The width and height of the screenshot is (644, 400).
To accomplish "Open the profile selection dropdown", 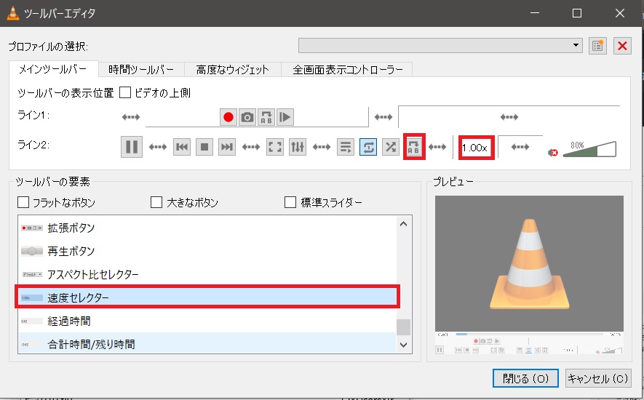I will [441, 46].
